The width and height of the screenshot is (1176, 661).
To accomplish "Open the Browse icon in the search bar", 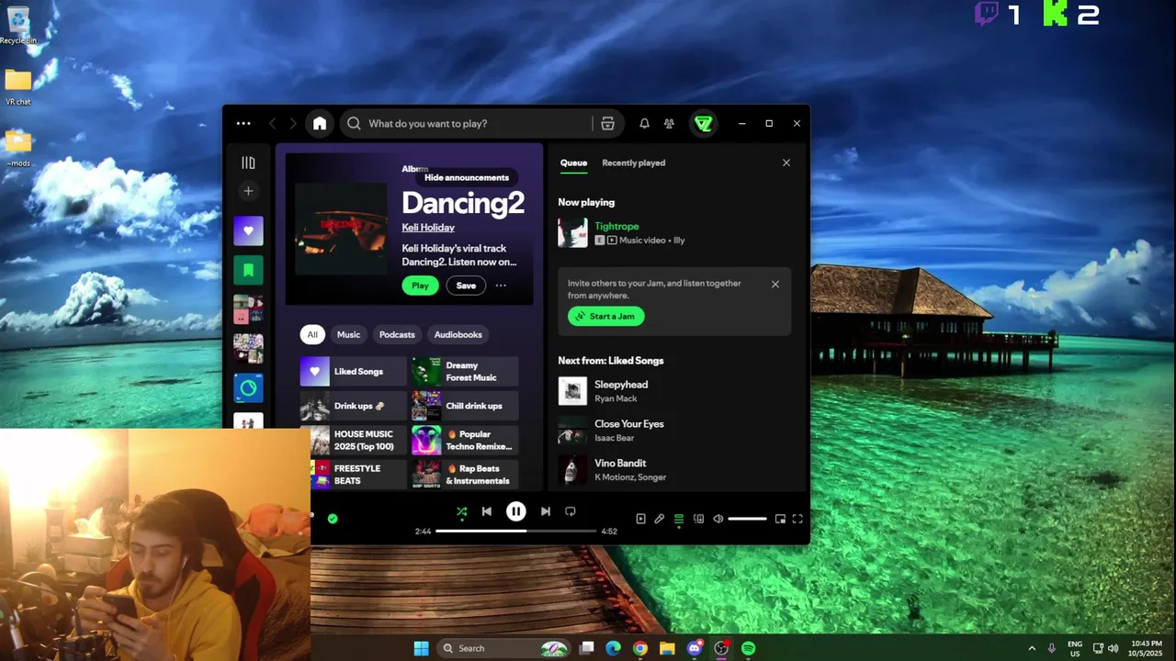I will [607, 123].
